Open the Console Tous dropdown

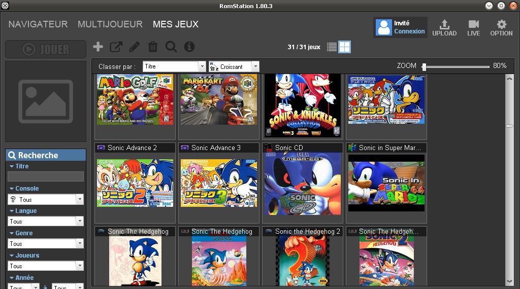pyautogui.click(x=46, y=199)
